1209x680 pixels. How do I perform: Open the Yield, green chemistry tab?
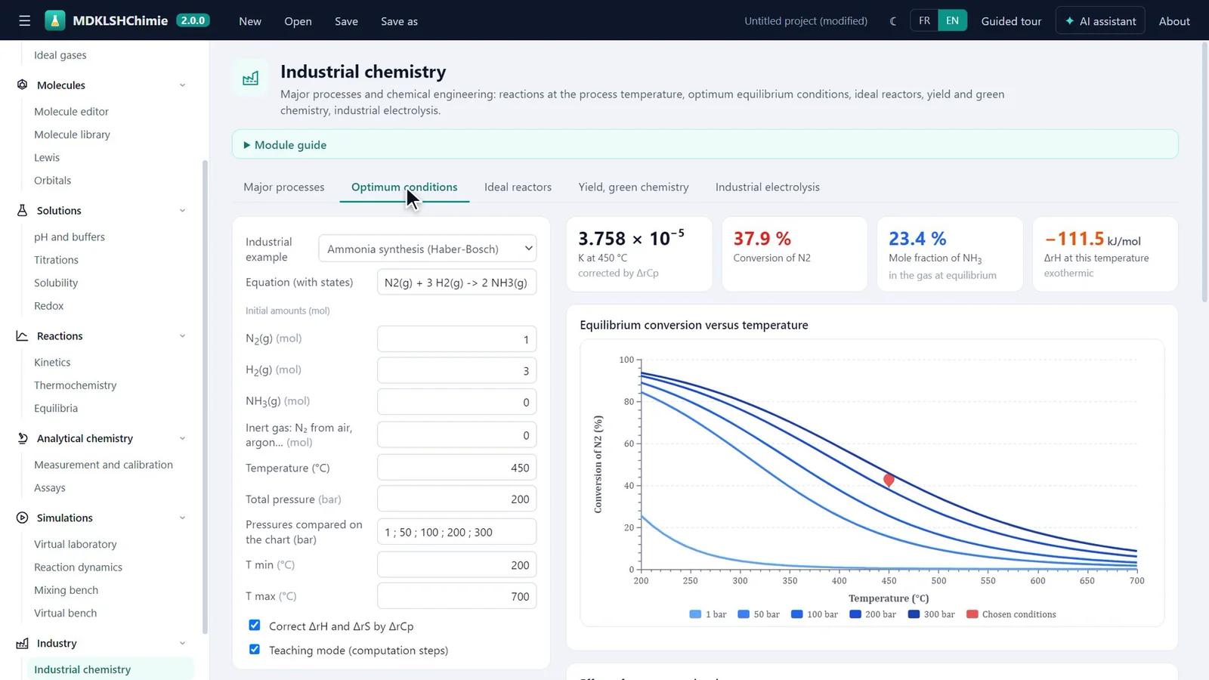(633, 187)
